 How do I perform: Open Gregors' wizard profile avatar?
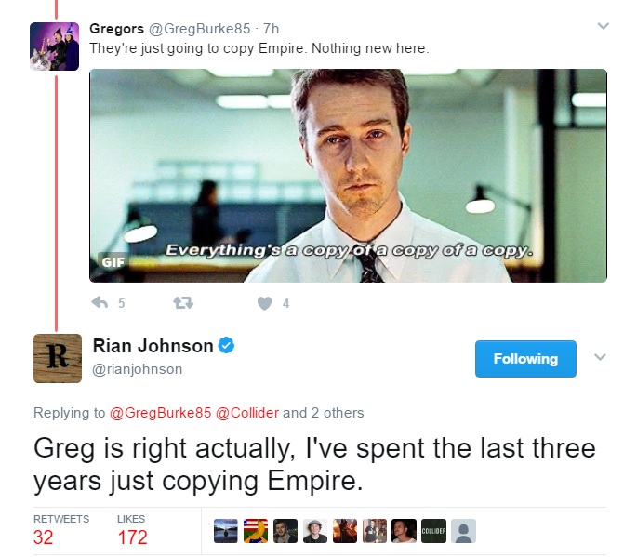pyautogui.click(x=55, y=46)
